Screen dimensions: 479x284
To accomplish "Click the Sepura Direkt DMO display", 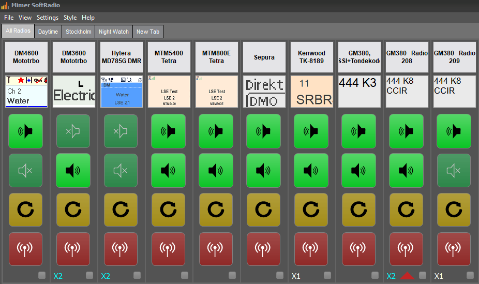I will 264,92.
